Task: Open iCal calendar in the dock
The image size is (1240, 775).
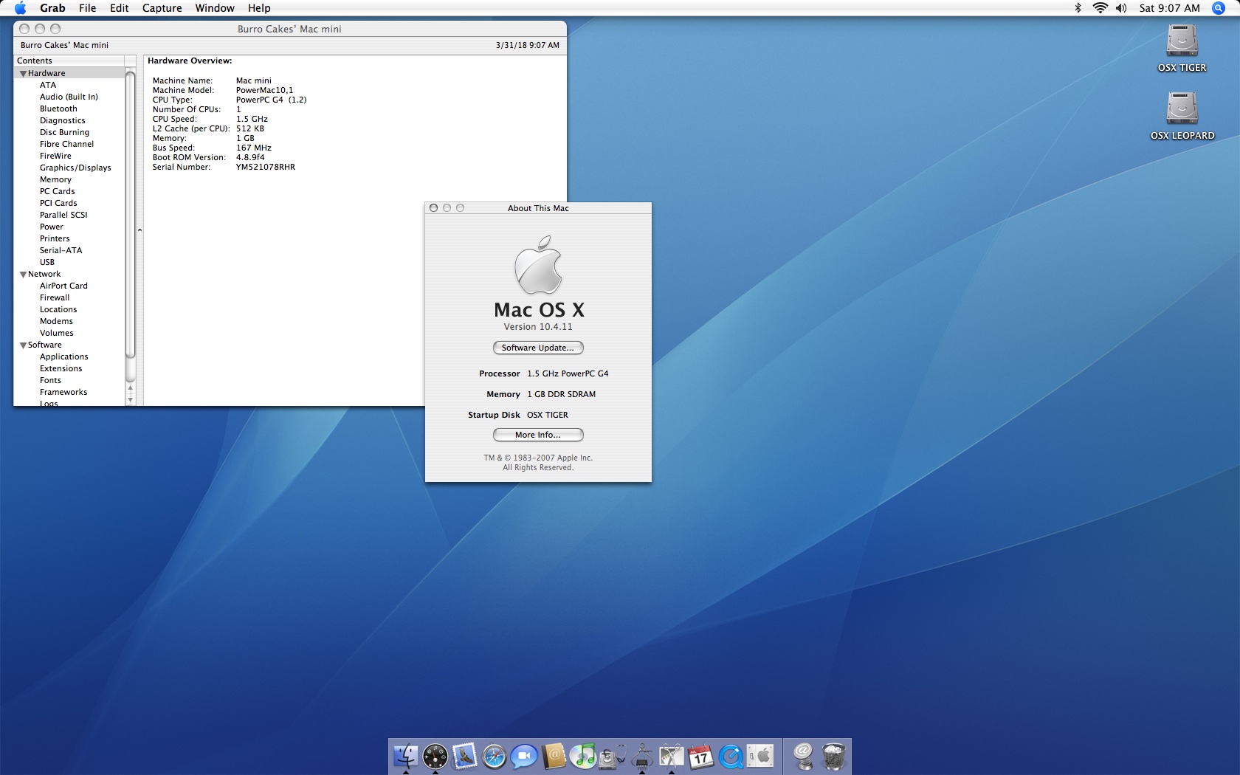Action: [700, 757]
